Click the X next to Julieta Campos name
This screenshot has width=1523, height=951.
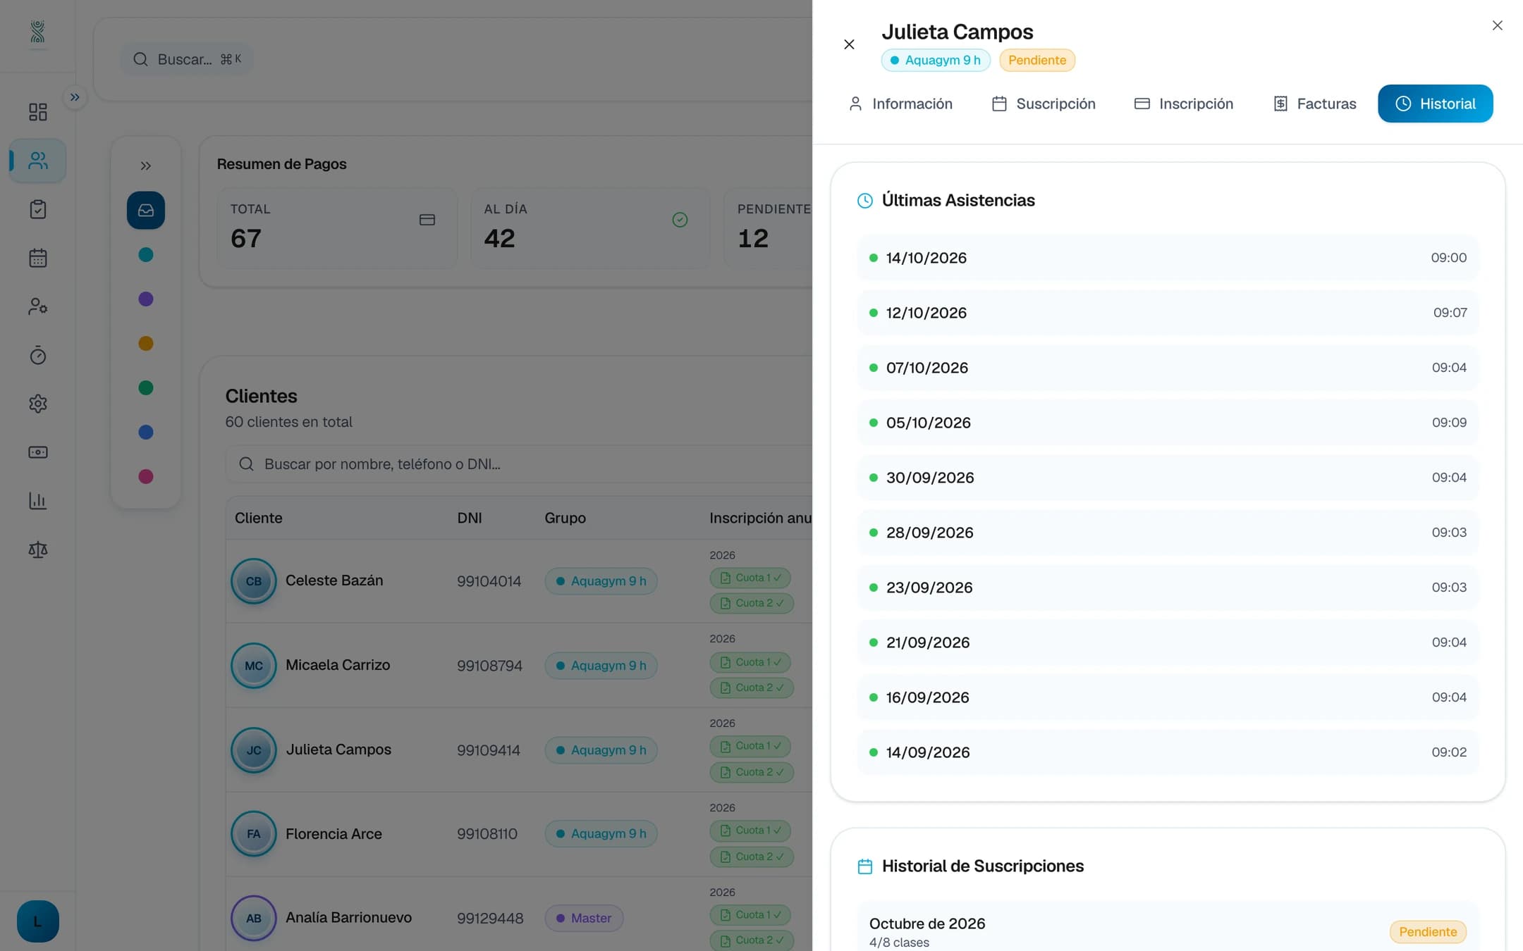(849, 44)
